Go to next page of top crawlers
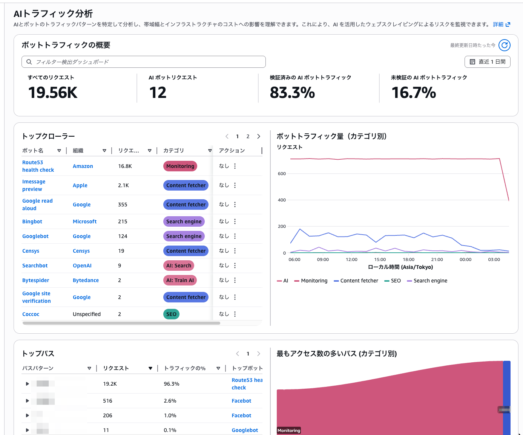The width and height of the screenshot is (523, 435). pos(259,136)
